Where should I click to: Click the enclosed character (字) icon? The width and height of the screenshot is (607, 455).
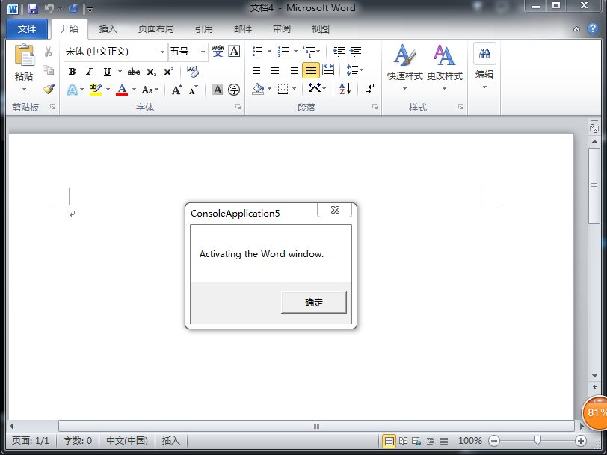(234, 90)
